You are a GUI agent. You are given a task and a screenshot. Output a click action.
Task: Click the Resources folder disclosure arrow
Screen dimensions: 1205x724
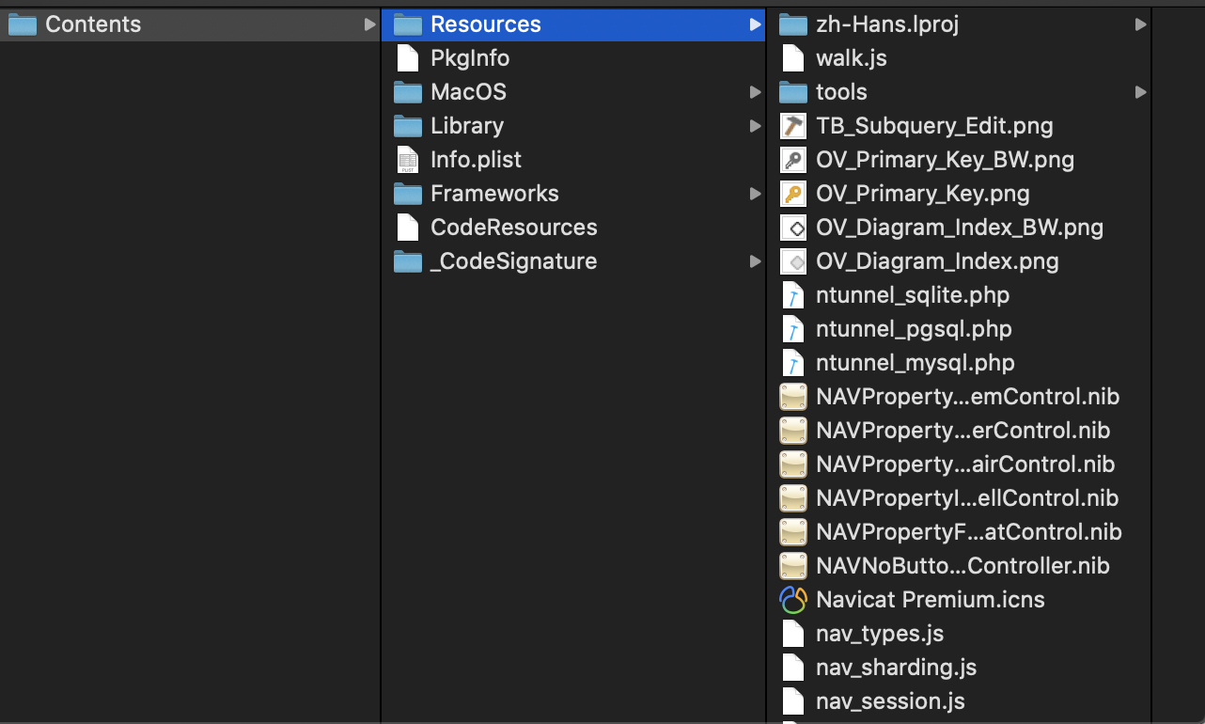click(756, 24)
